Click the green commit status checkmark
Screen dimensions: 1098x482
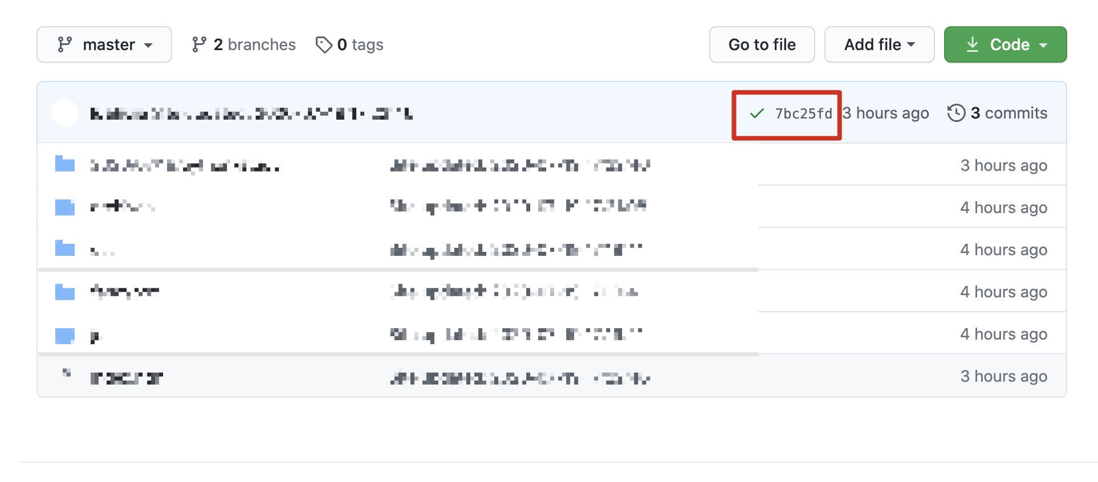757,113
